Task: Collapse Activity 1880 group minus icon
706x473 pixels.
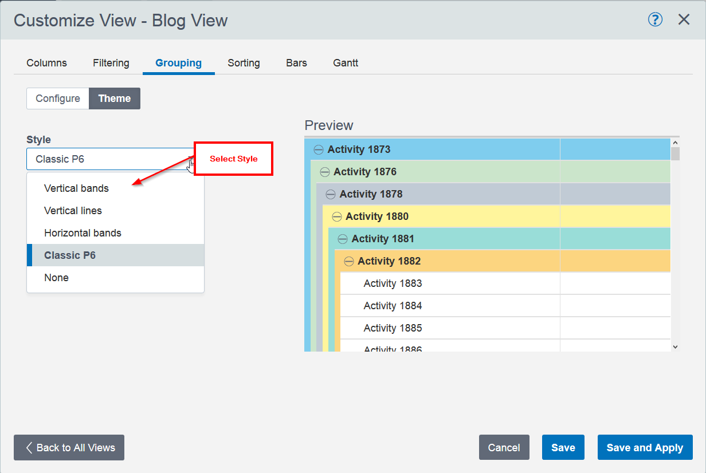Action: 337,217
